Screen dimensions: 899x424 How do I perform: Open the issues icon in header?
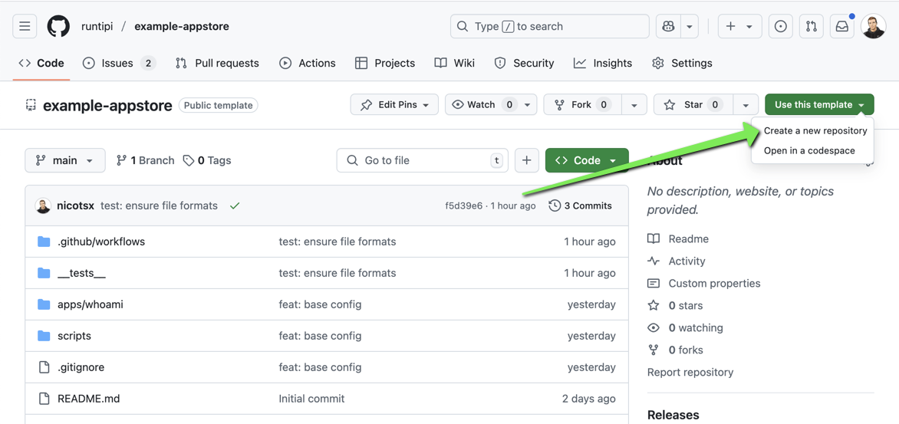pos(780,26)
